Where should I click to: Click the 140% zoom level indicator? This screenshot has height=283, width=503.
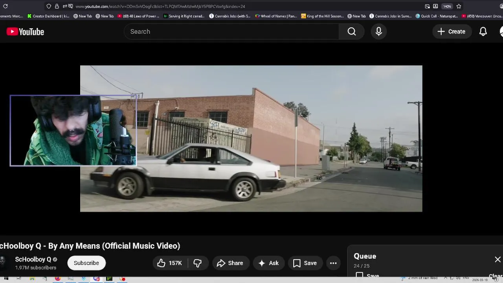[x=447, y=6]
